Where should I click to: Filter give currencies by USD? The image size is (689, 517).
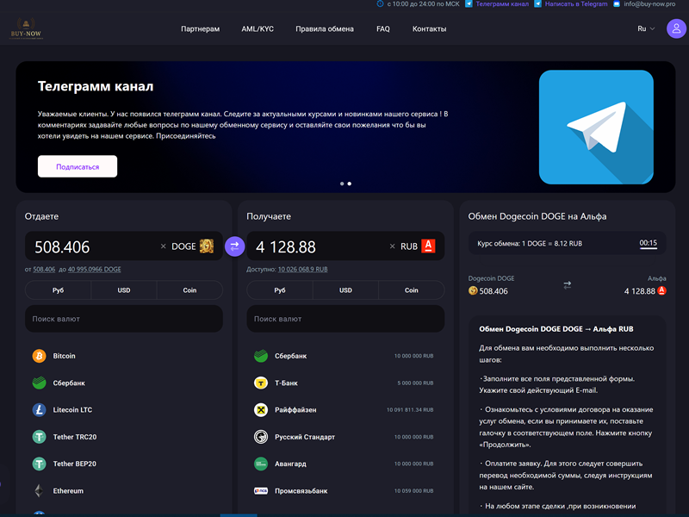pos(124,290)
